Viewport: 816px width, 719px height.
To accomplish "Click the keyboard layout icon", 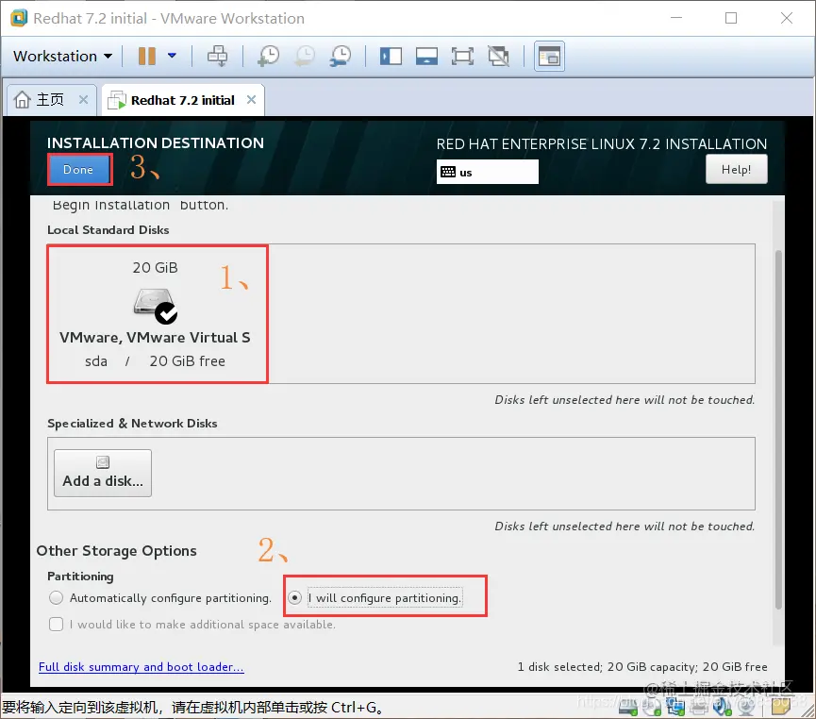I will (448, 172).
